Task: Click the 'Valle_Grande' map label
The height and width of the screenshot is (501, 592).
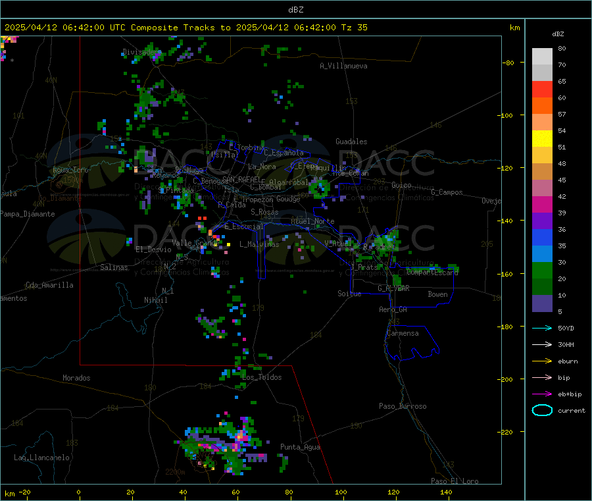Action: (195, 243)
